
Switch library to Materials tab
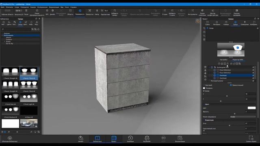coord(3,23)
